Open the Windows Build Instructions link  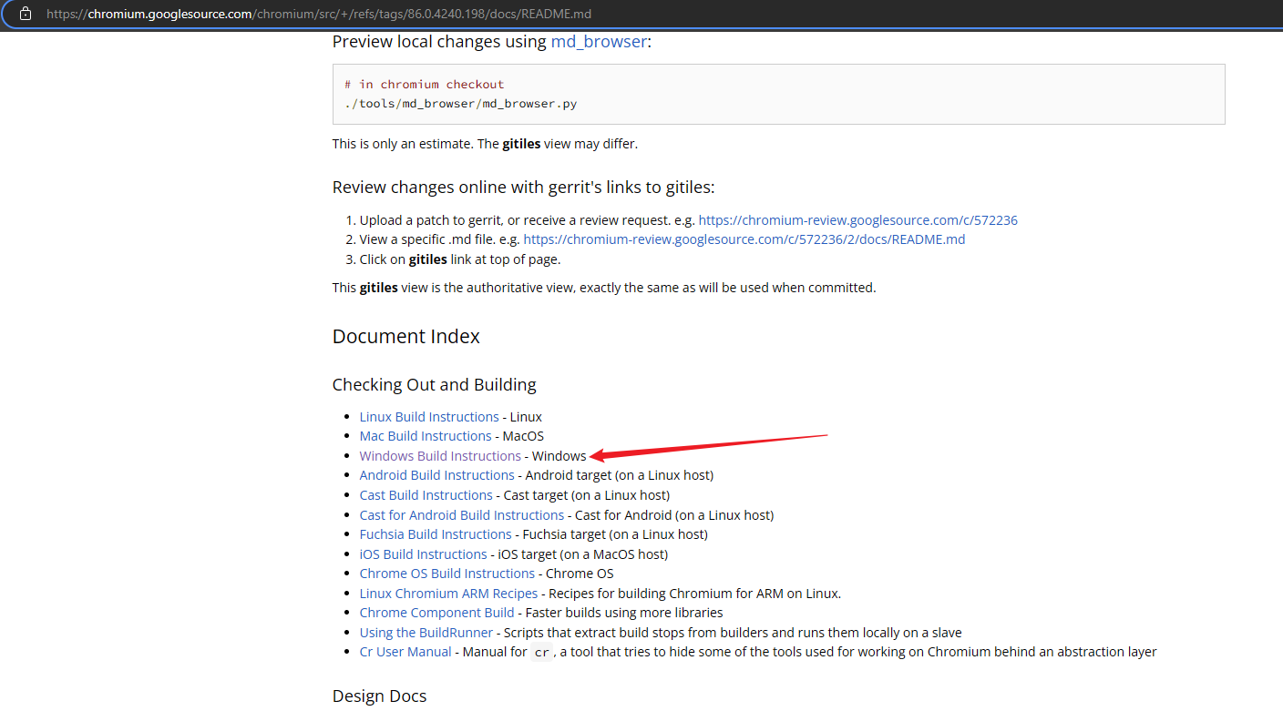tap(440, 455)
